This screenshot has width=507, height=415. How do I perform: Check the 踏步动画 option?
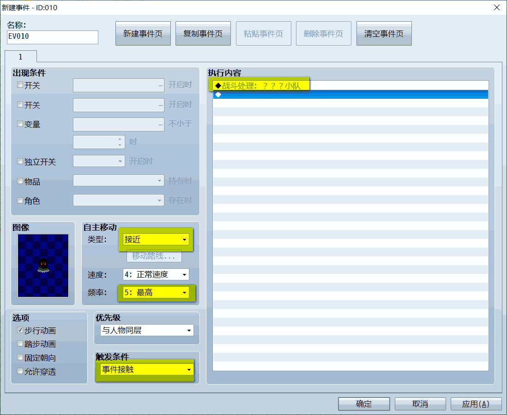(x=20, y=344)
